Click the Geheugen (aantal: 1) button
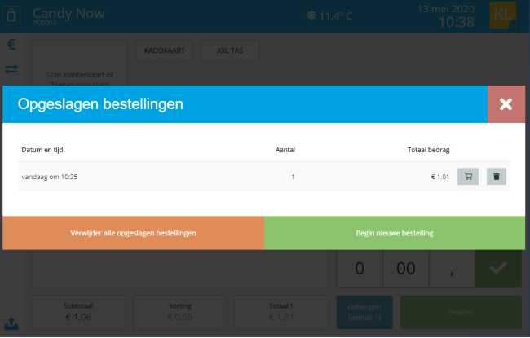The image size is (530, 338). coord(364,312)
